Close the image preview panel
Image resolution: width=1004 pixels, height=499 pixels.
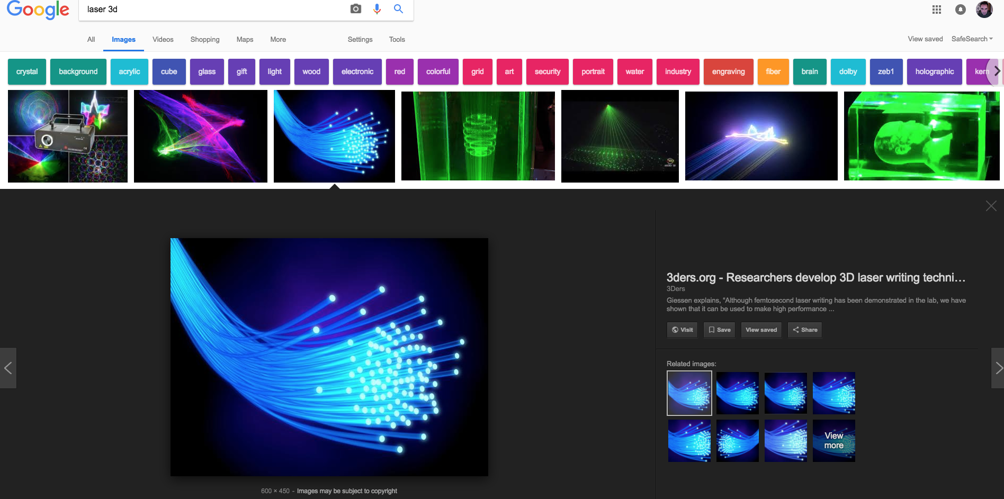(991, 206)
